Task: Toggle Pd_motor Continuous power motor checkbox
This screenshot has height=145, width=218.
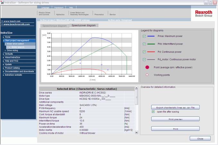Action: tap(144, 59)
